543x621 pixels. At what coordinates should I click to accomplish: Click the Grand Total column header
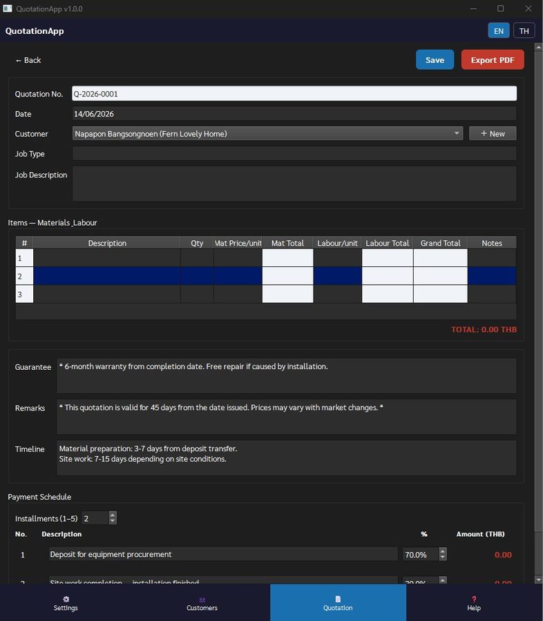tap(440, 243)
